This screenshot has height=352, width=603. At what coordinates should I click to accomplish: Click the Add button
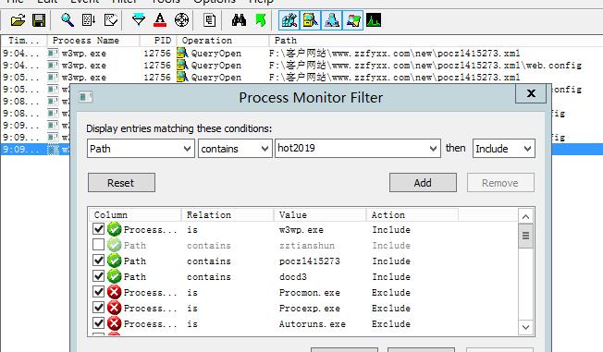click(423, 183)
